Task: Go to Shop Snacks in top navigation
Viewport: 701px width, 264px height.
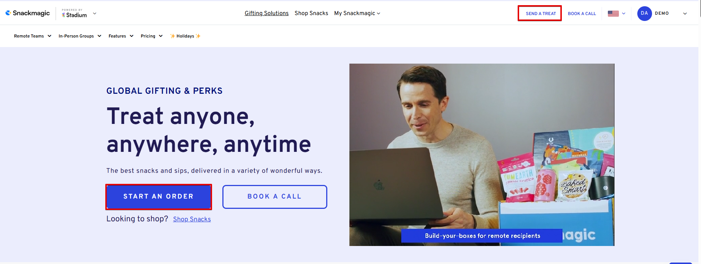Action: (x=311, y=13)
